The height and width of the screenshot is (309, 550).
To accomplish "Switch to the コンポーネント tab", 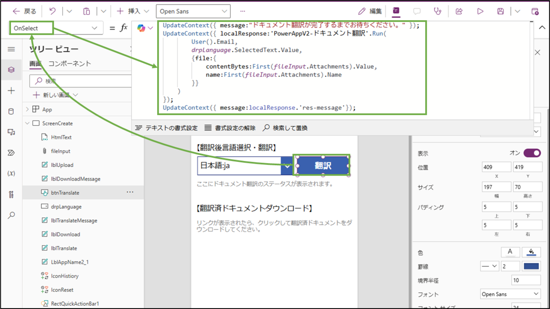I will pos(70,64).
